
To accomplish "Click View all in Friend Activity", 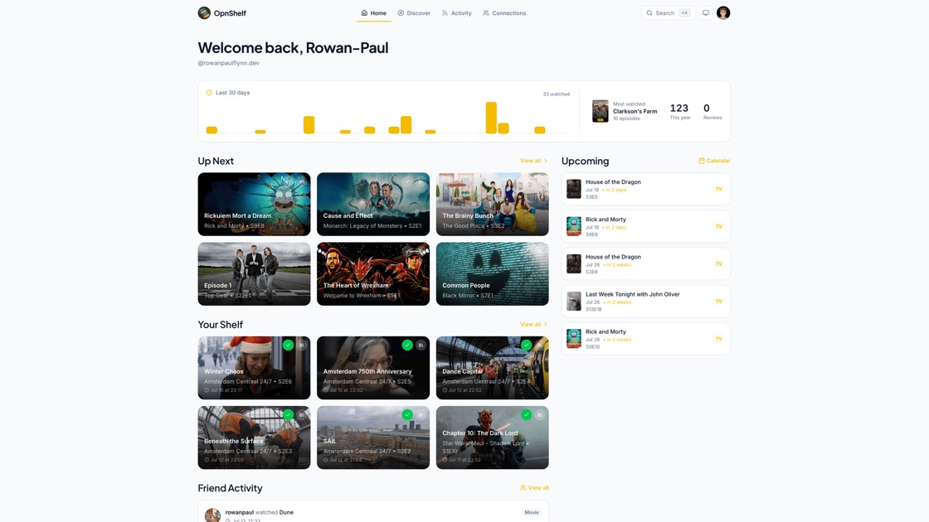I will click(534, 488).
